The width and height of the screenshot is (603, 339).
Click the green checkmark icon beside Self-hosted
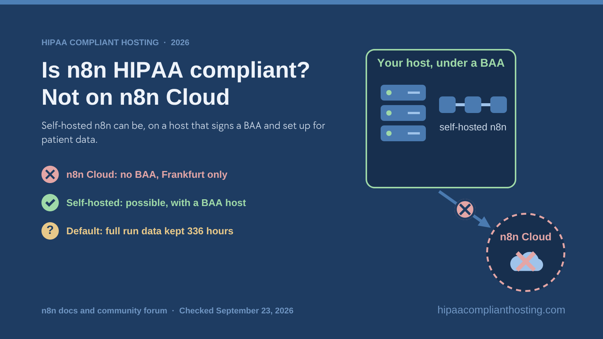pos(50,203)
